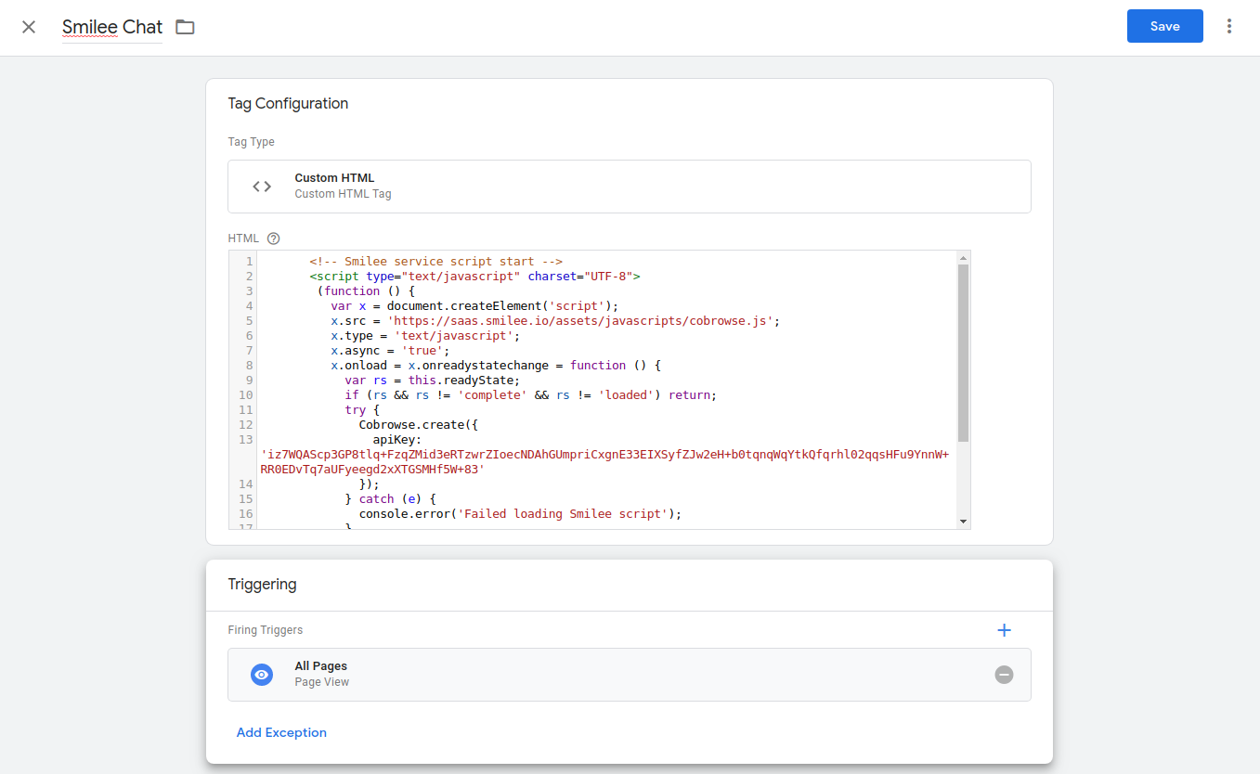Click the code editor scroll down arrow
The height and width of the screenshot is (774, 1260).
point(963,522)
